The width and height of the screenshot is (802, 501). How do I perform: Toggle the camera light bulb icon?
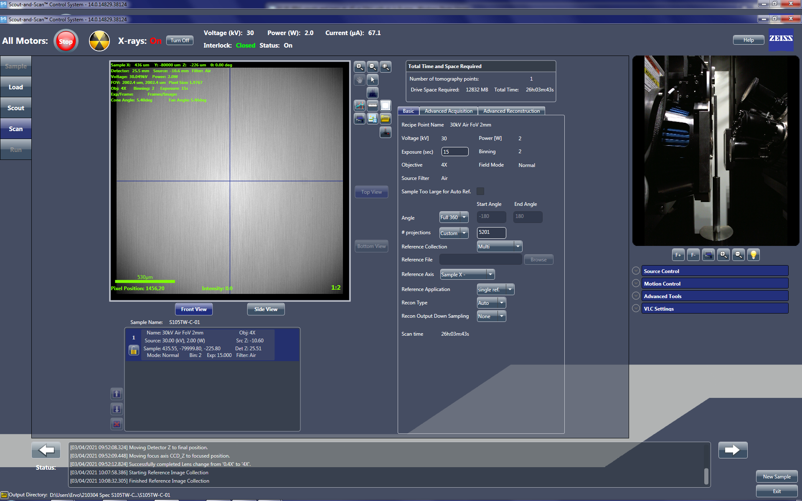pos(753,255)
